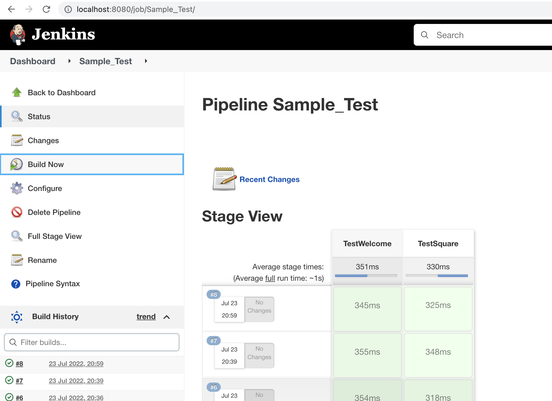
Task: Open build #8 link in Build History
Action: click(x=19, y=364)
